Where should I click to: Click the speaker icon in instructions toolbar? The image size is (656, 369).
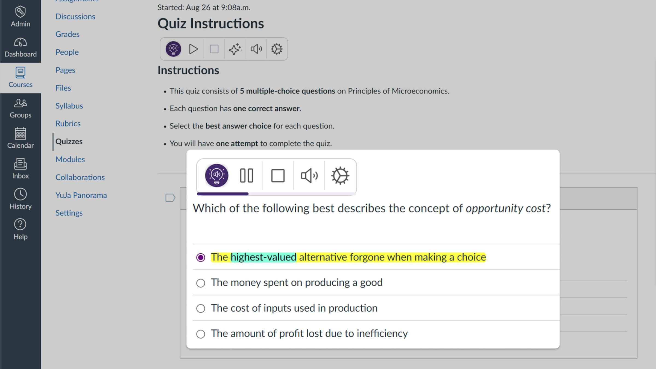256,49
